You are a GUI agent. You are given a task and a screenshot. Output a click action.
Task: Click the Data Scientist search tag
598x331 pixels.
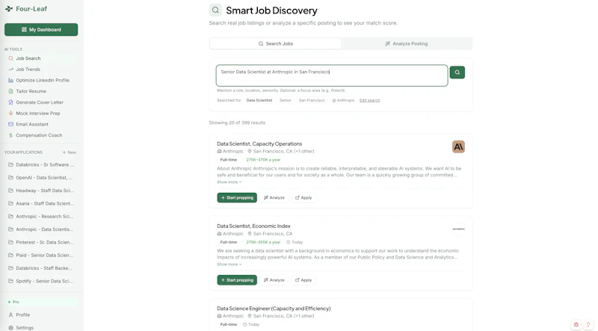[x=259, y=100]
